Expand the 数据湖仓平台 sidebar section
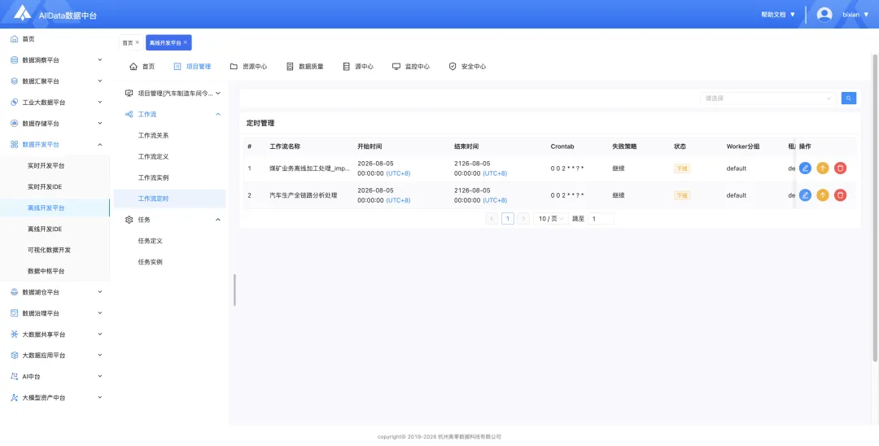Image resolution: width=879 pixels, height=446 pixels. click(100, 292)
